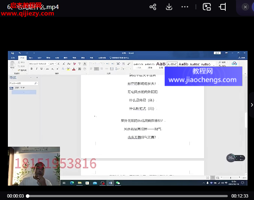254x200 pixels.
Task: Click the crop screenshot icon in player bar
Action: coord(222,7)
